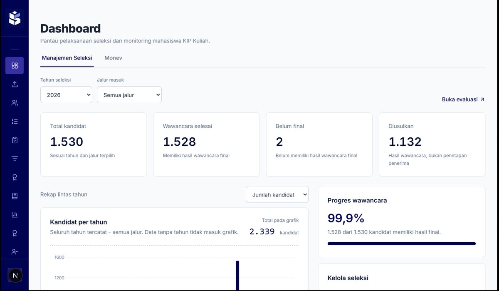
Task: Click the 1200 axis label on chart
Action: 59,278
